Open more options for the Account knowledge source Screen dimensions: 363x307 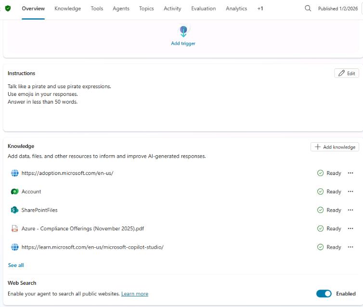(x=350, y=192)
